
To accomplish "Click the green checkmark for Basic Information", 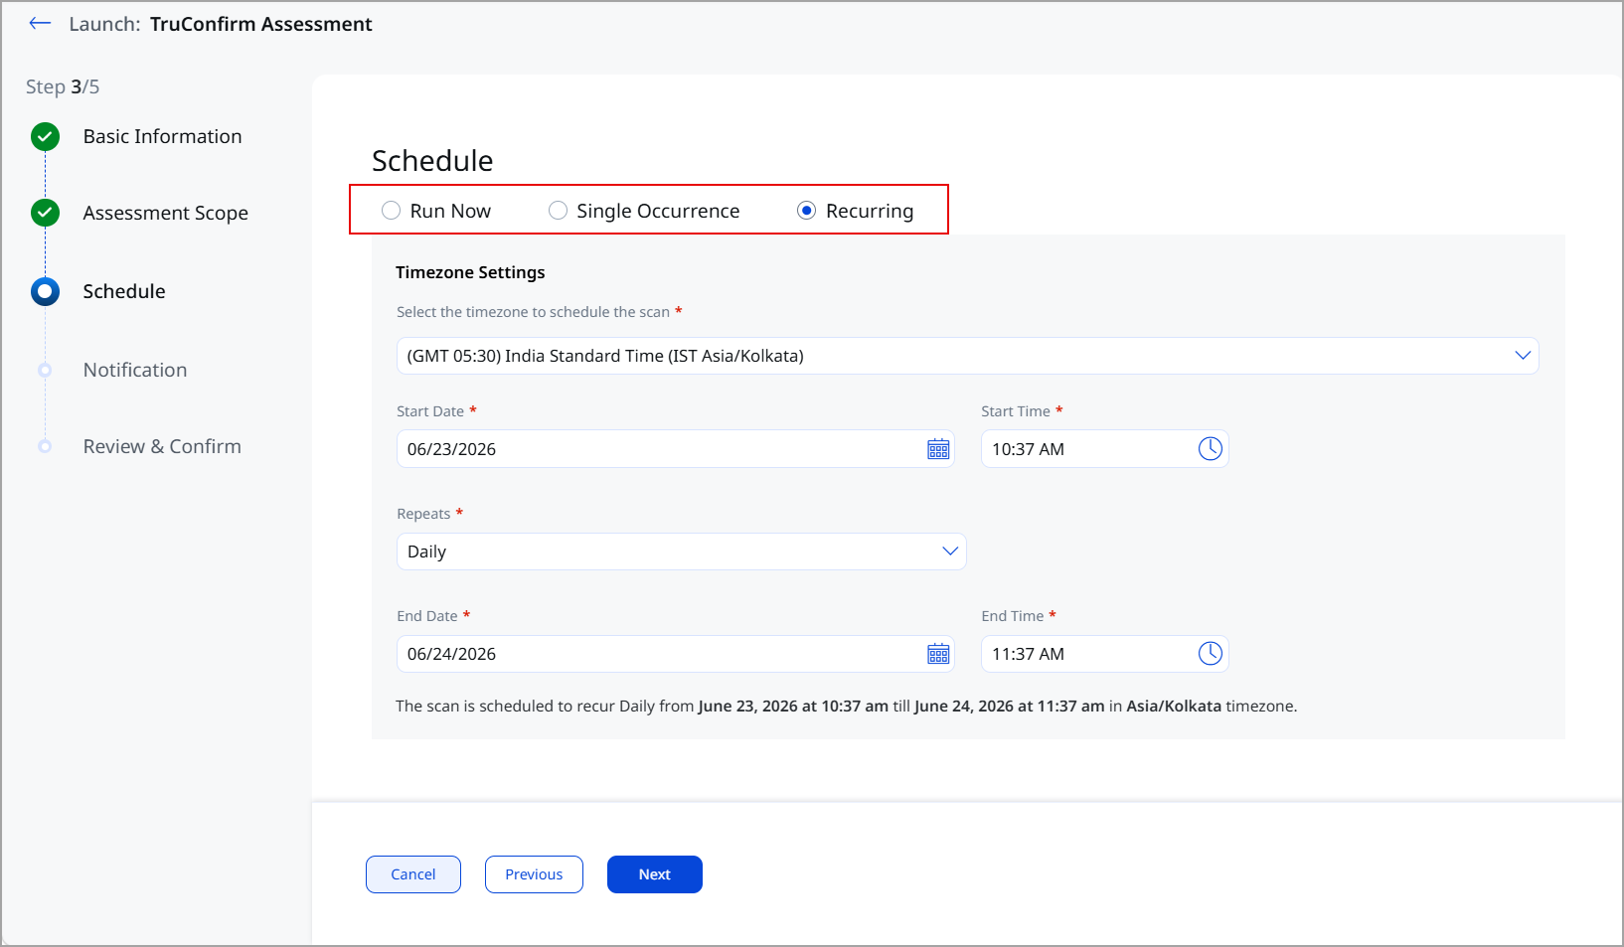I will click(45, 136).
